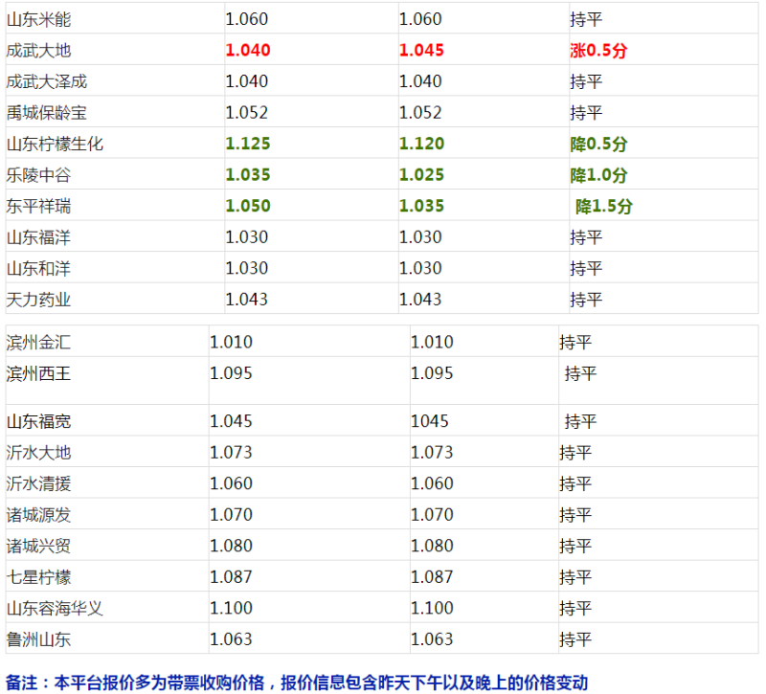Click the 沂水大地 company name
766x694 pixels.
[38, 452]
